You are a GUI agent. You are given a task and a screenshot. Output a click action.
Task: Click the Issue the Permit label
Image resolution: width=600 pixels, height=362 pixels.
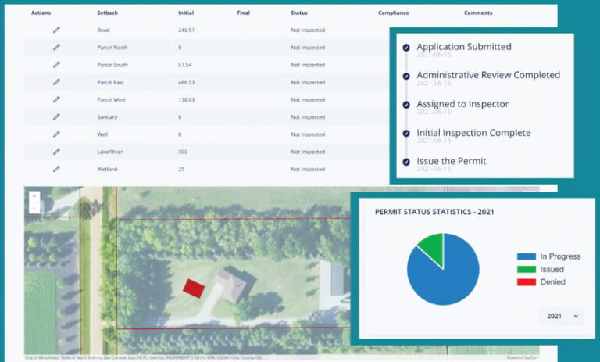coord(451,161)
